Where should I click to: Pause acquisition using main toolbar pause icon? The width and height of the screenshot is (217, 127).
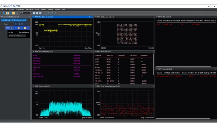pos(7,13)
